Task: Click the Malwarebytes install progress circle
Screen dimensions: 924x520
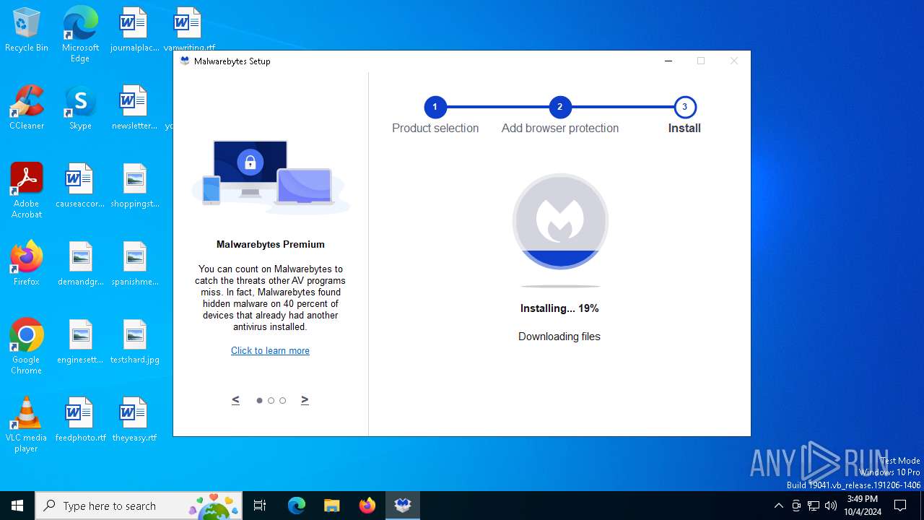Action: coord(560,222)
